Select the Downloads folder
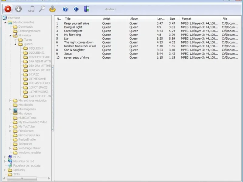The image size is (243, 182). click(23, 27)
